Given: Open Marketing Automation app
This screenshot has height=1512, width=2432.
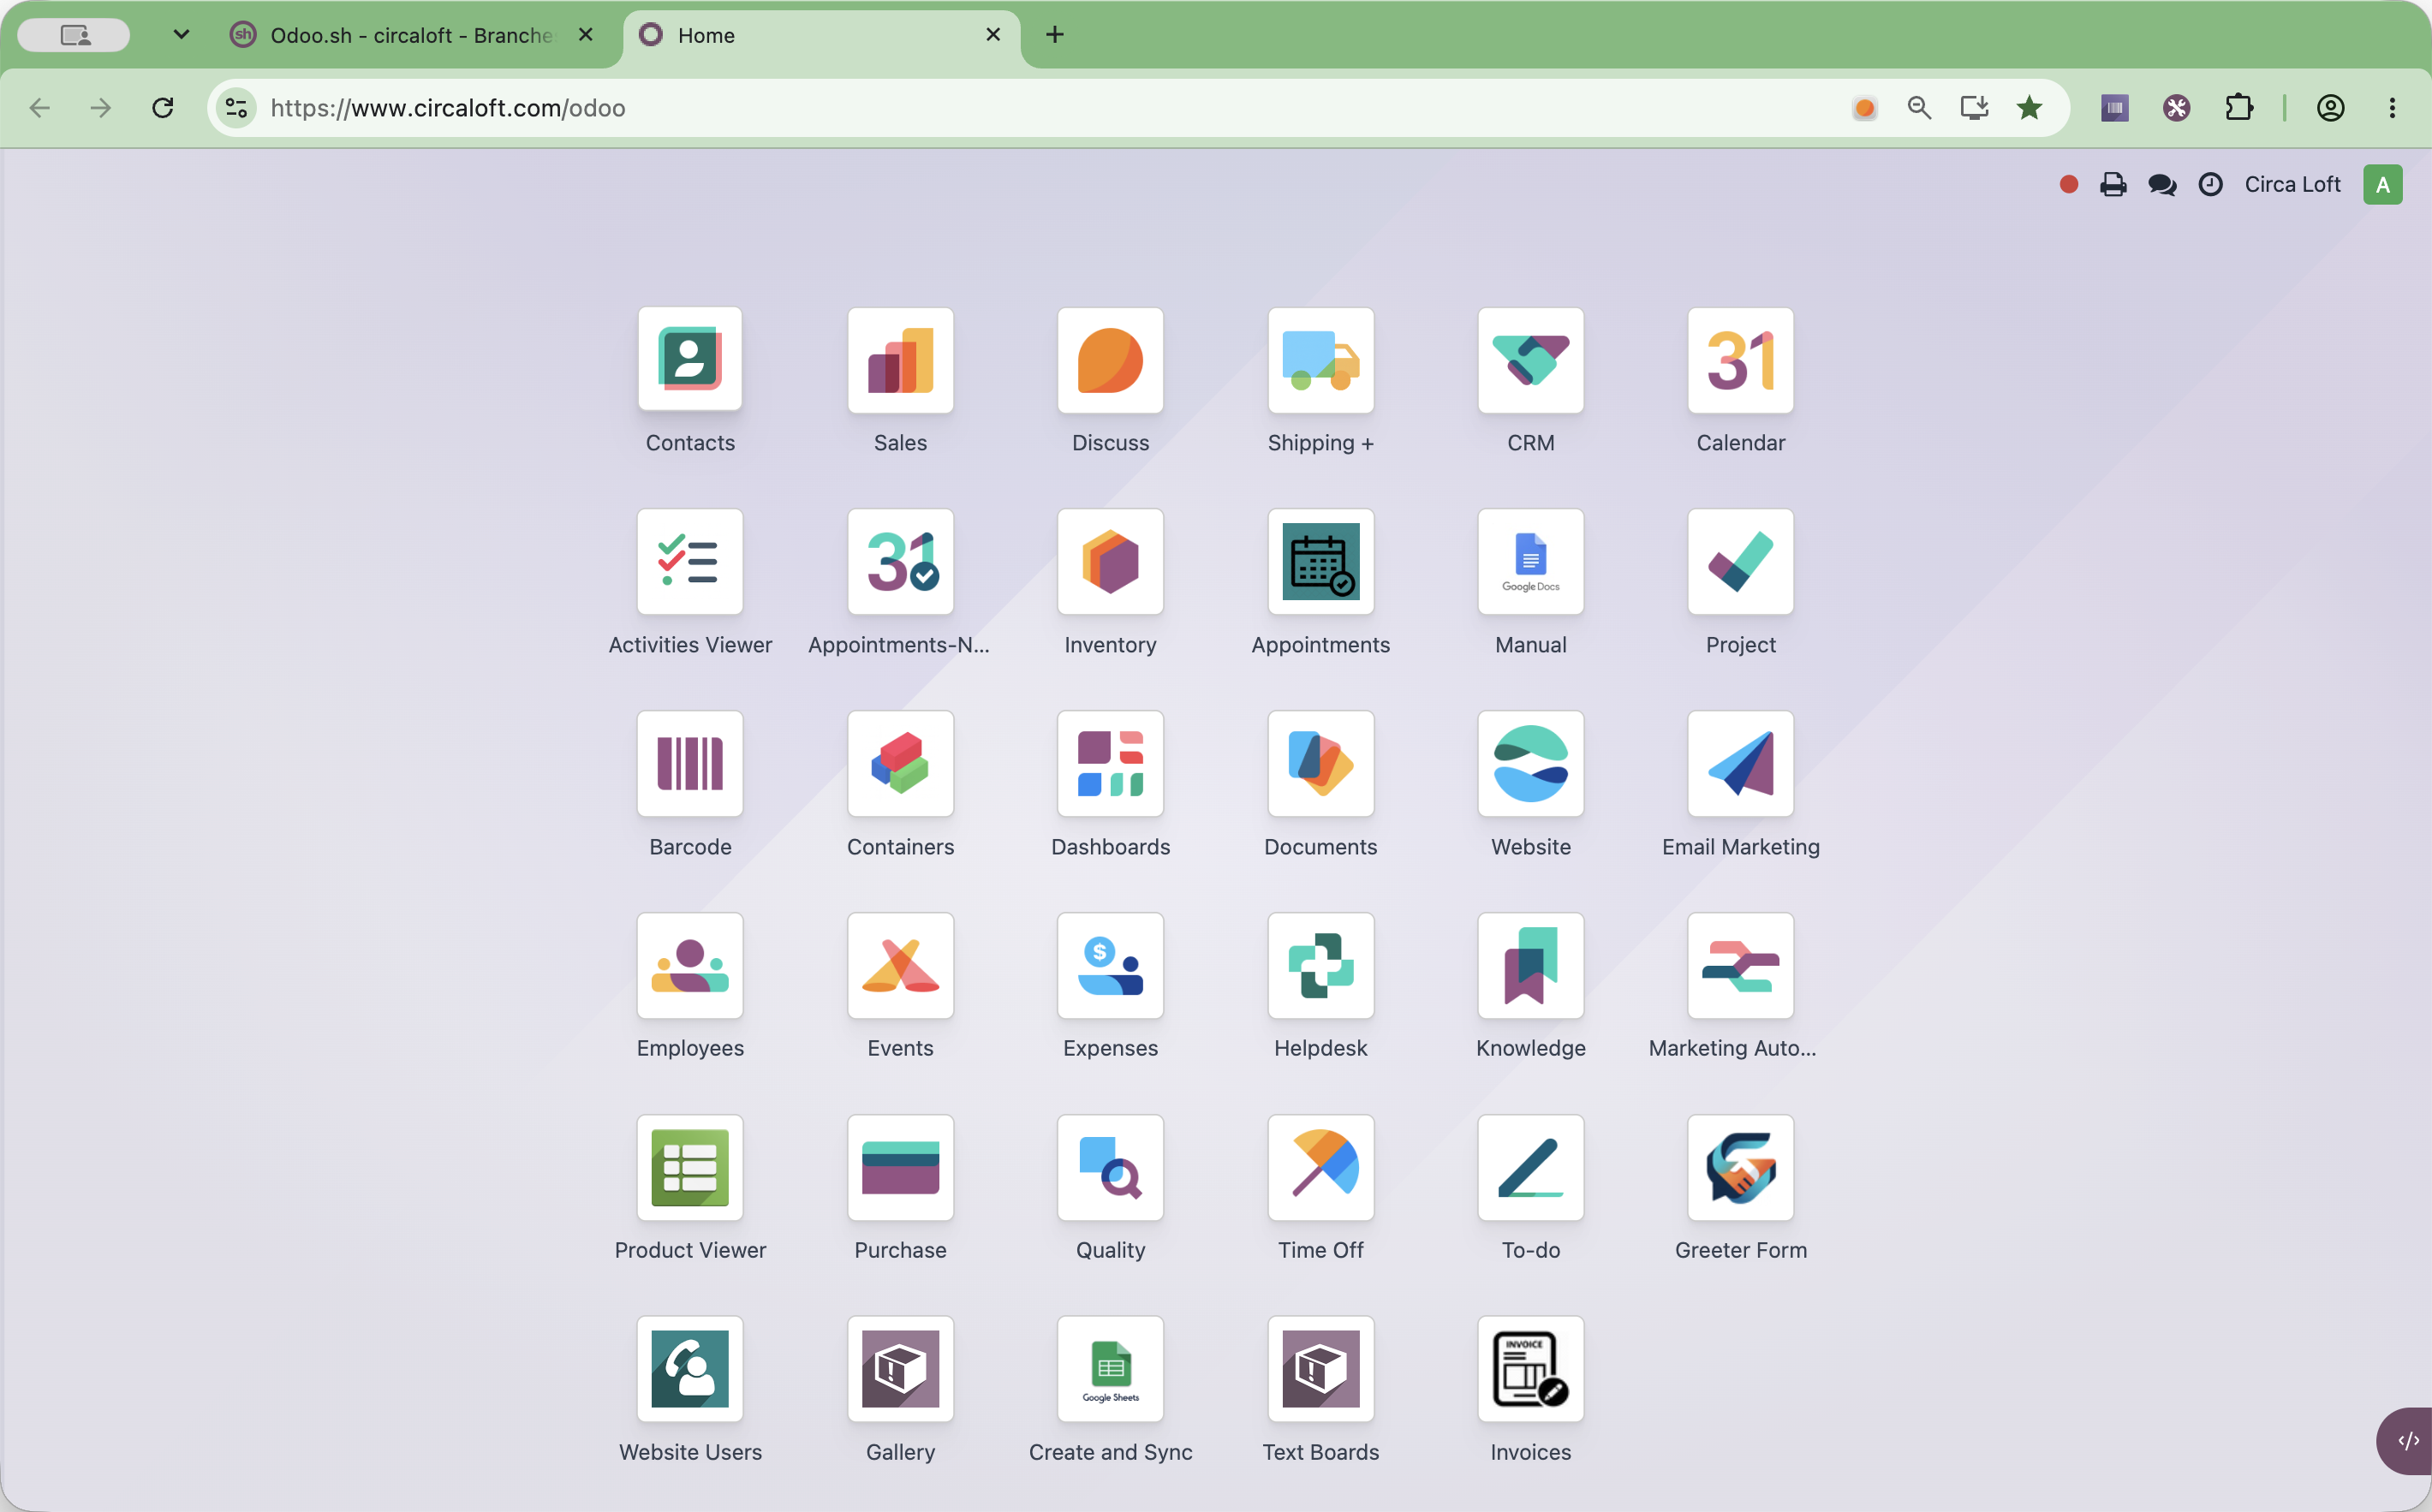Looking at the screenshot, I should coord(1740,966).
